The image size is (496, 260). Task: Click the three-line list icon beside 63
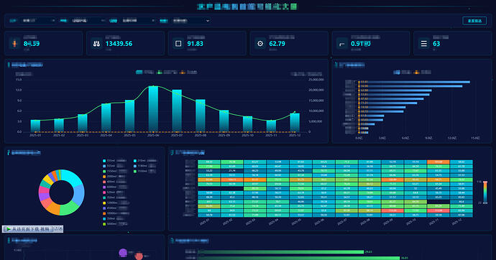424,44
